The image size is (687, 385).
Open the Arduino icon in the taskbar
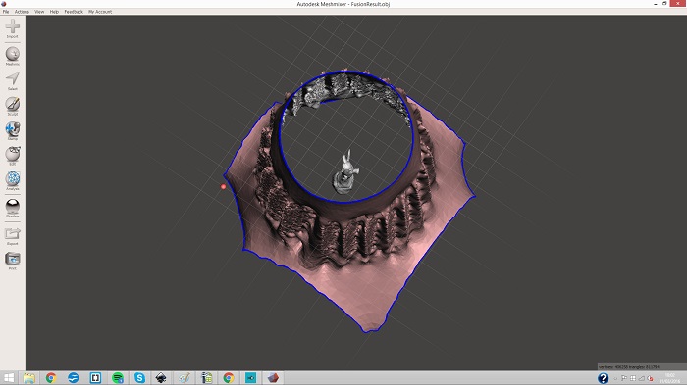[x=250, y=378]
